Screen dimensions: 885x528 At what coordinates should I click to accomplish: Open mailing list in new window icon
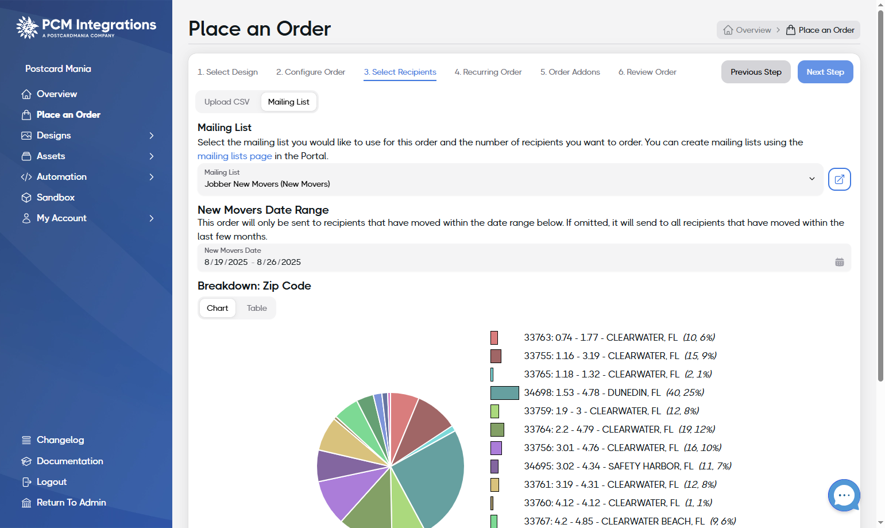pos(839,179)
